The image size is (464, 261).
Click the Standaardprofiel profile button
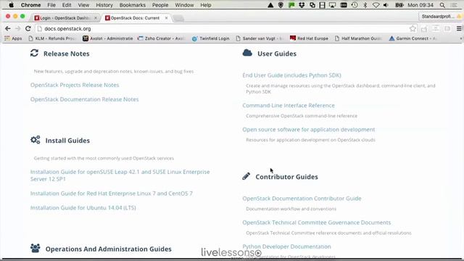pyautogui.click(x=440, y=17)
